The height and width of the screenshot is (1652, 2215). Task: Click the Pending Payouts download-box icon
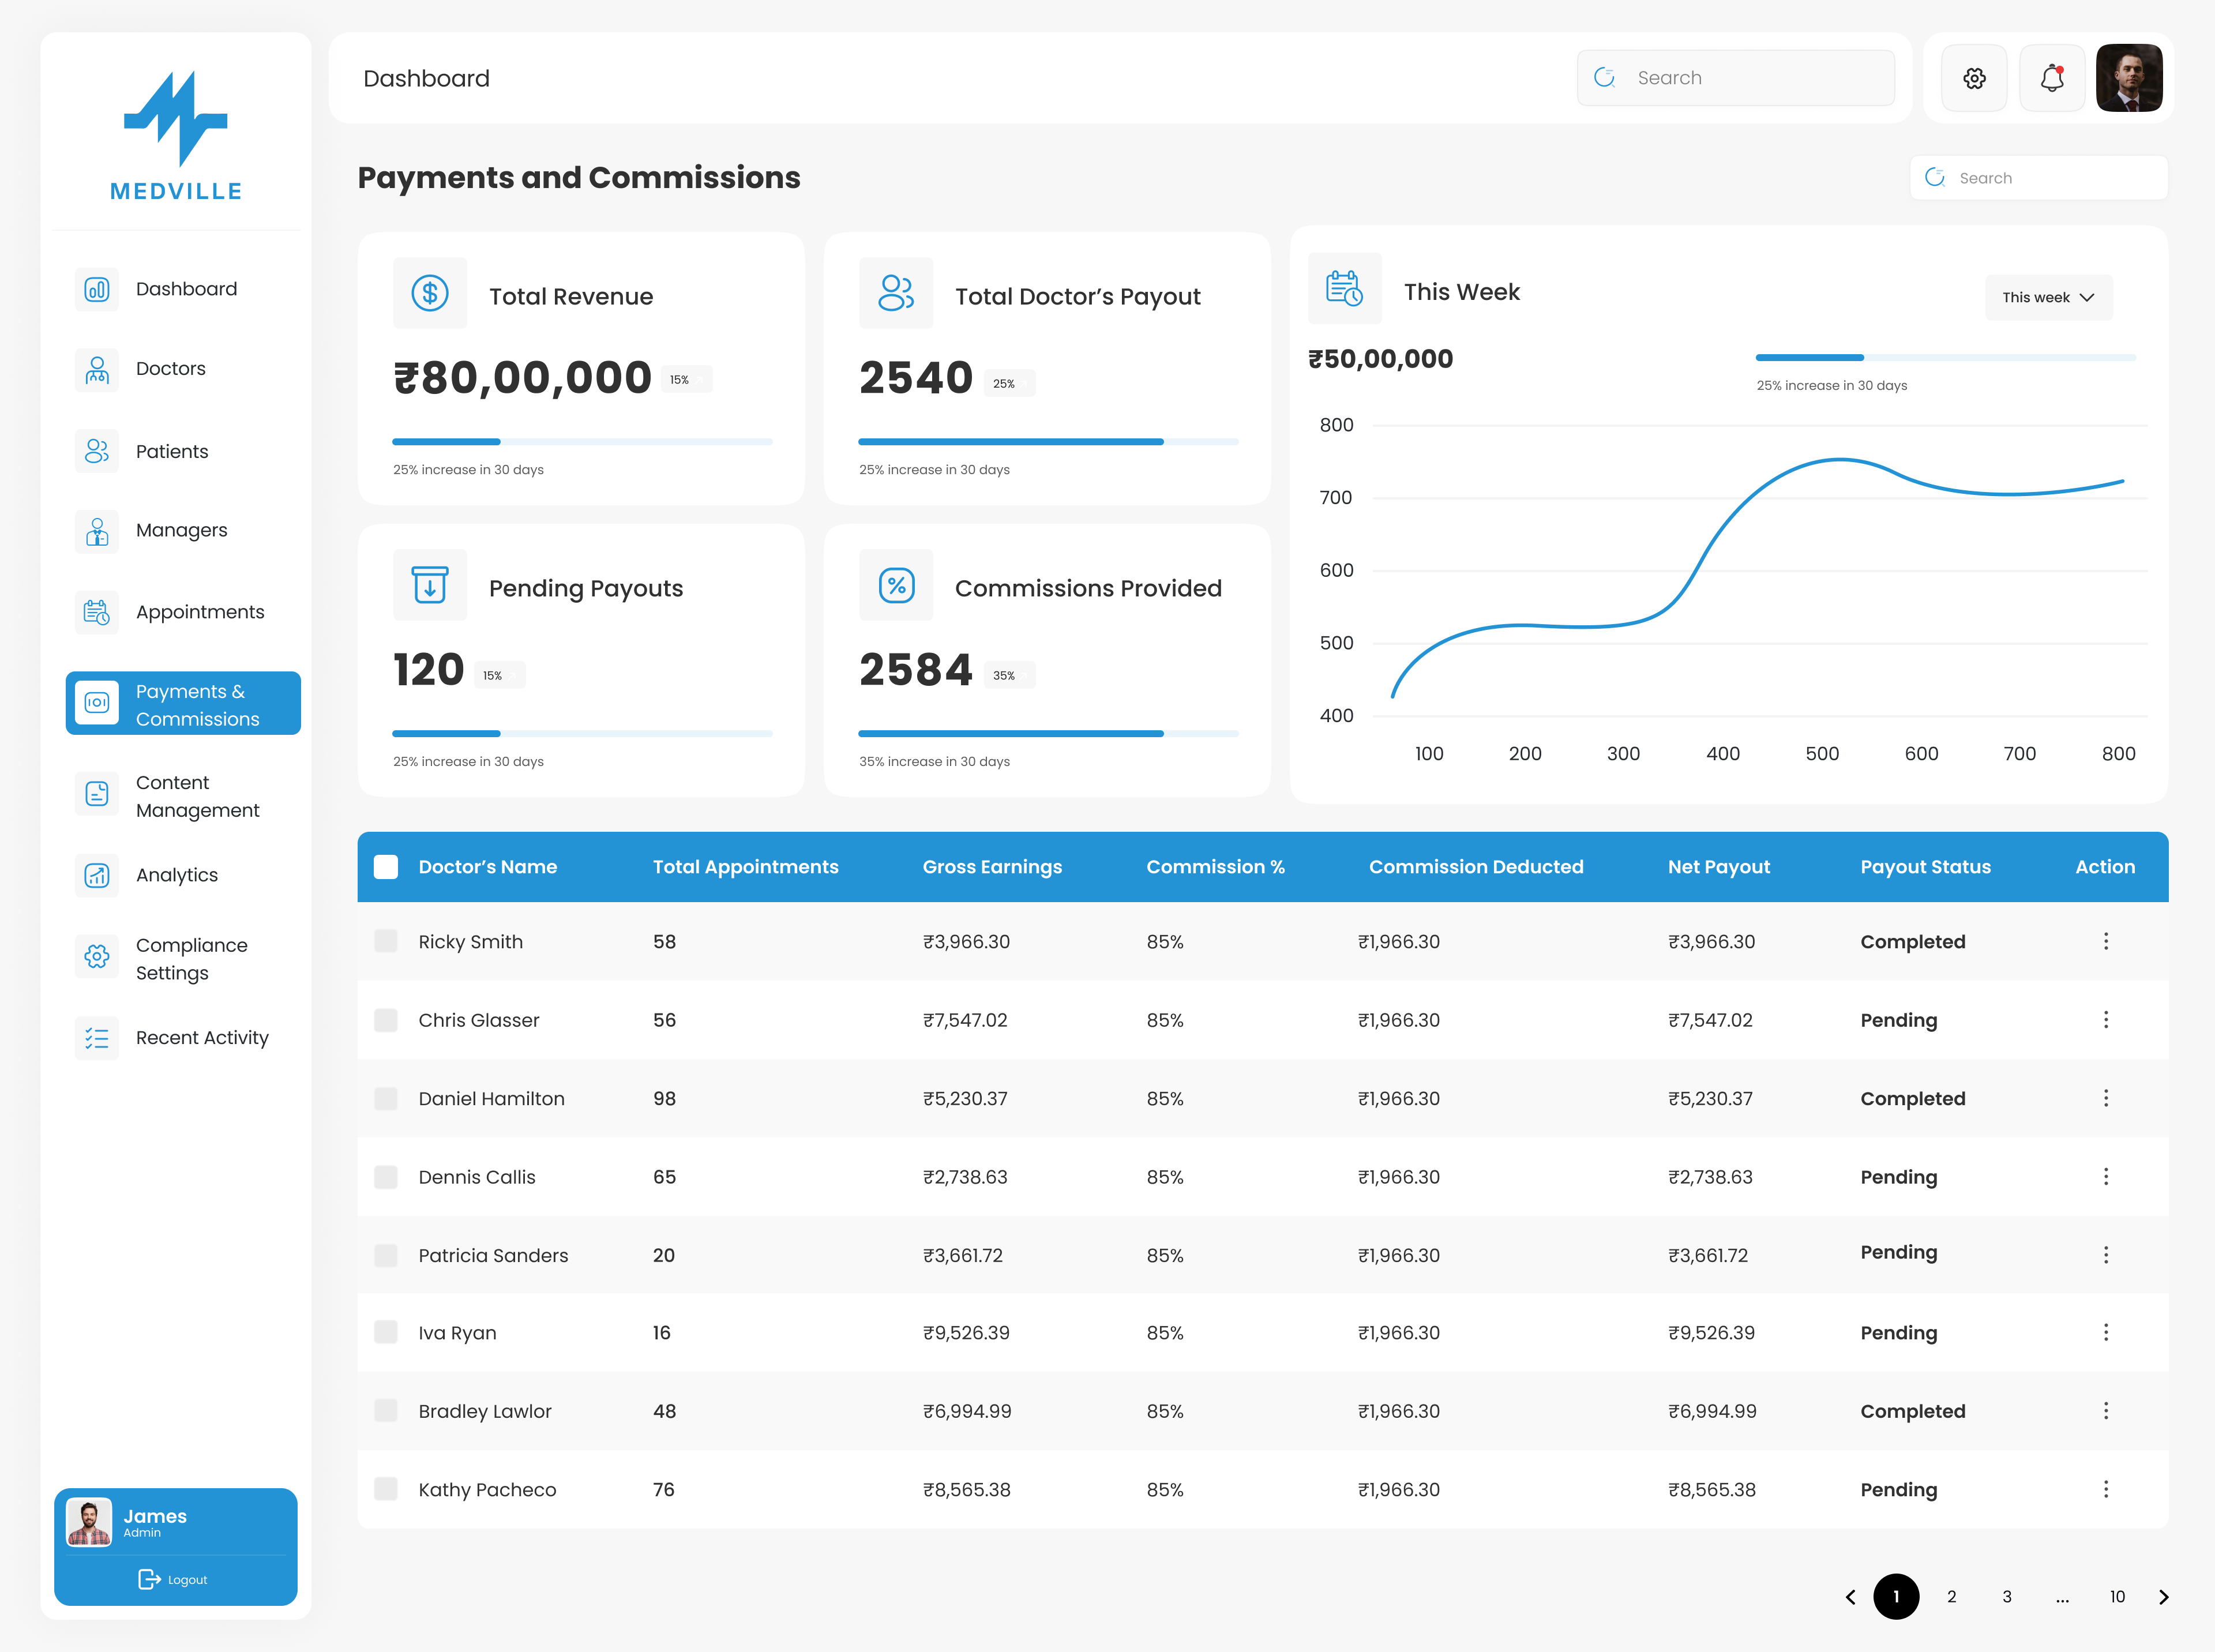pyautogui.click(x=430, y=585)
